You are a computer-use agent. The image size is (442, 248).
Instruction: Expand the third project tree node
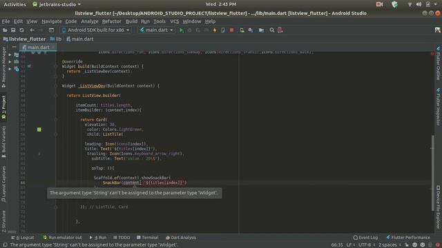point(10,69)
